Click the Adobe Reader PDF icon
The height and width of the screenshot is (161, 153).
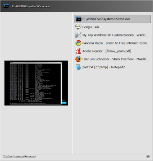coord(78,51)
